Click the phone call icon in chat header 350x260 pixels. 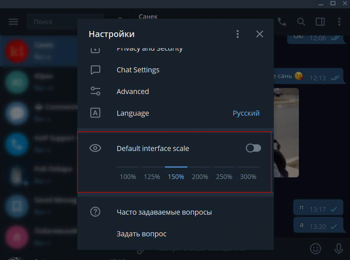[x=282, y=22]
